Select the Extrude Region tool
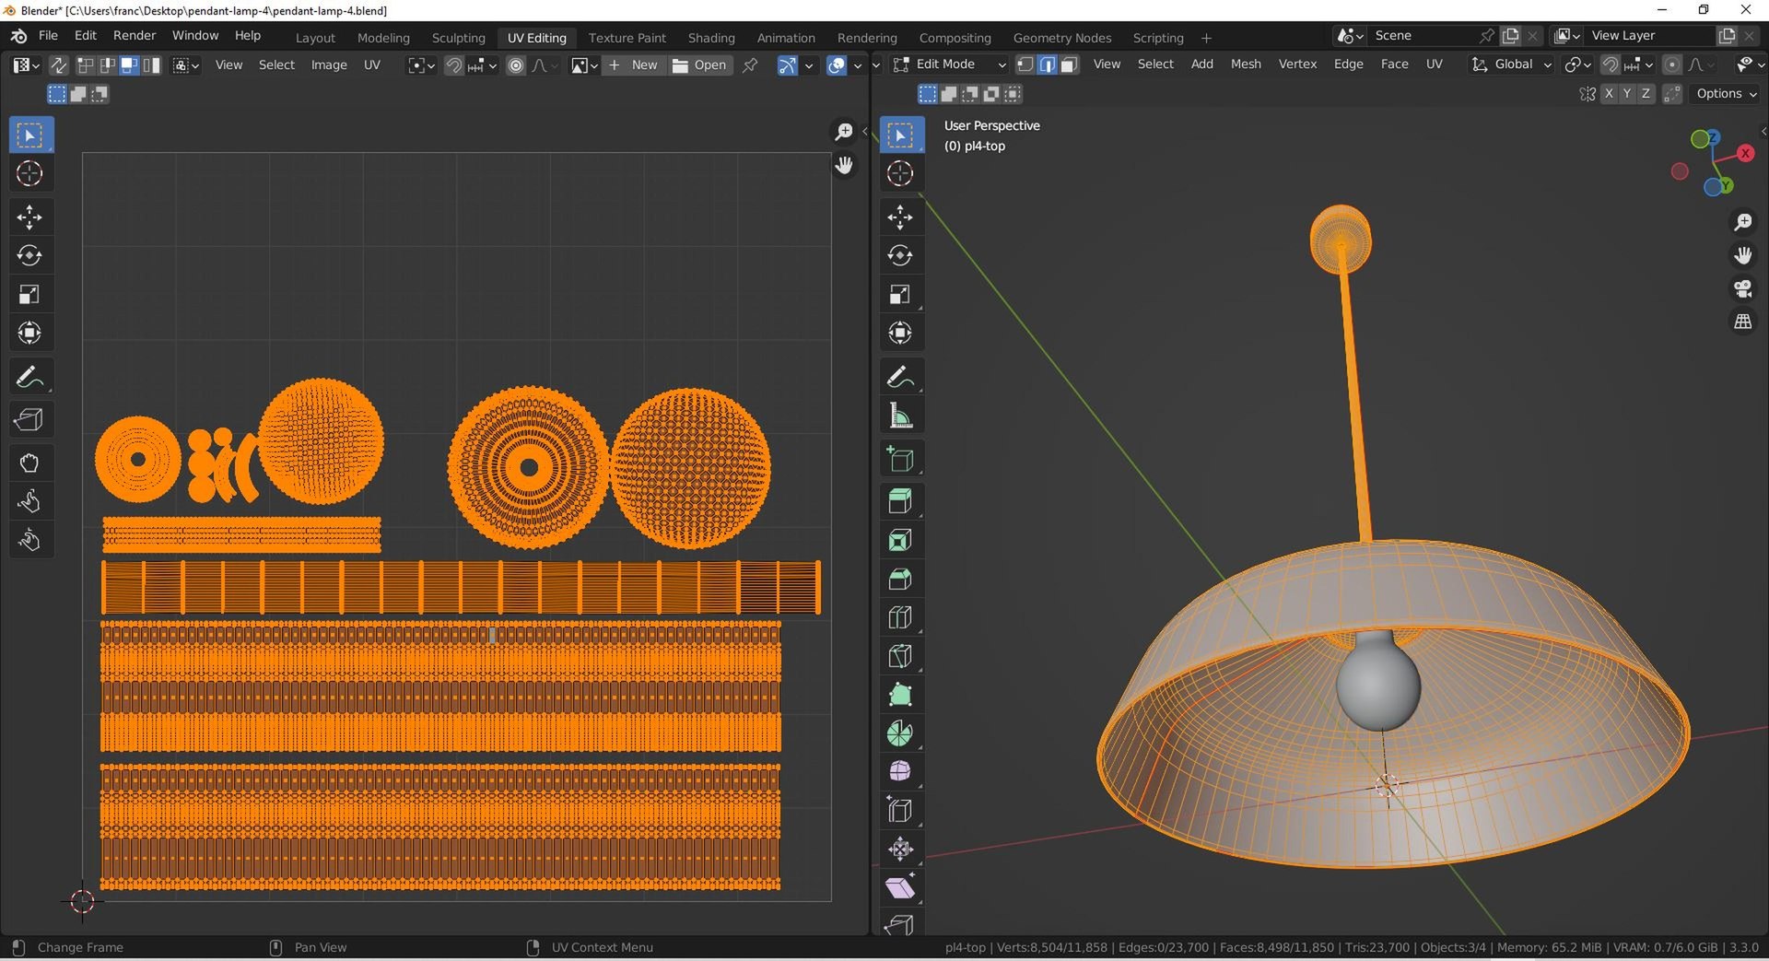This screenshot has width=1769, height=961. [x=900, y=501]
